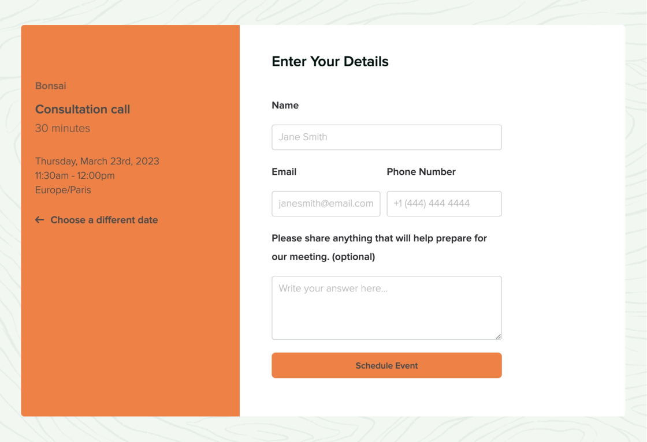Click the back arrow icon beside 'Choose a different date'
This screenshot has height=442, width=647.
[x=39, y=220]
